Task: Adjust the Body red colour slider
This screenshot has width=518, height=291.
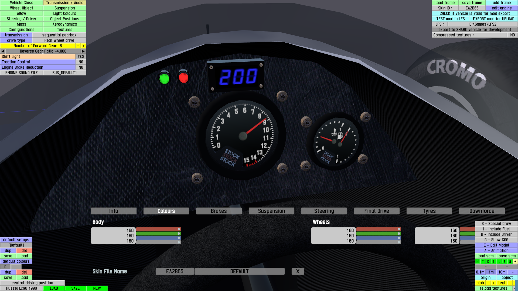Action: click(159, 229)
